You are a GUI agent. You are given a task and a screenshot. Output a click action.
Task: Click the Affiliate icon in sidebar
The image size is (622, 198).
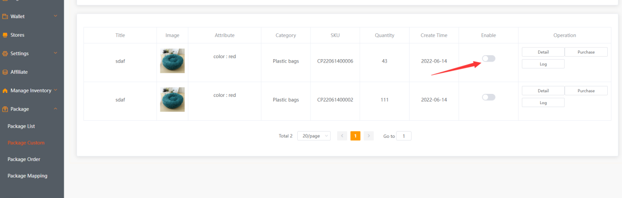click(x=5, y=72)
